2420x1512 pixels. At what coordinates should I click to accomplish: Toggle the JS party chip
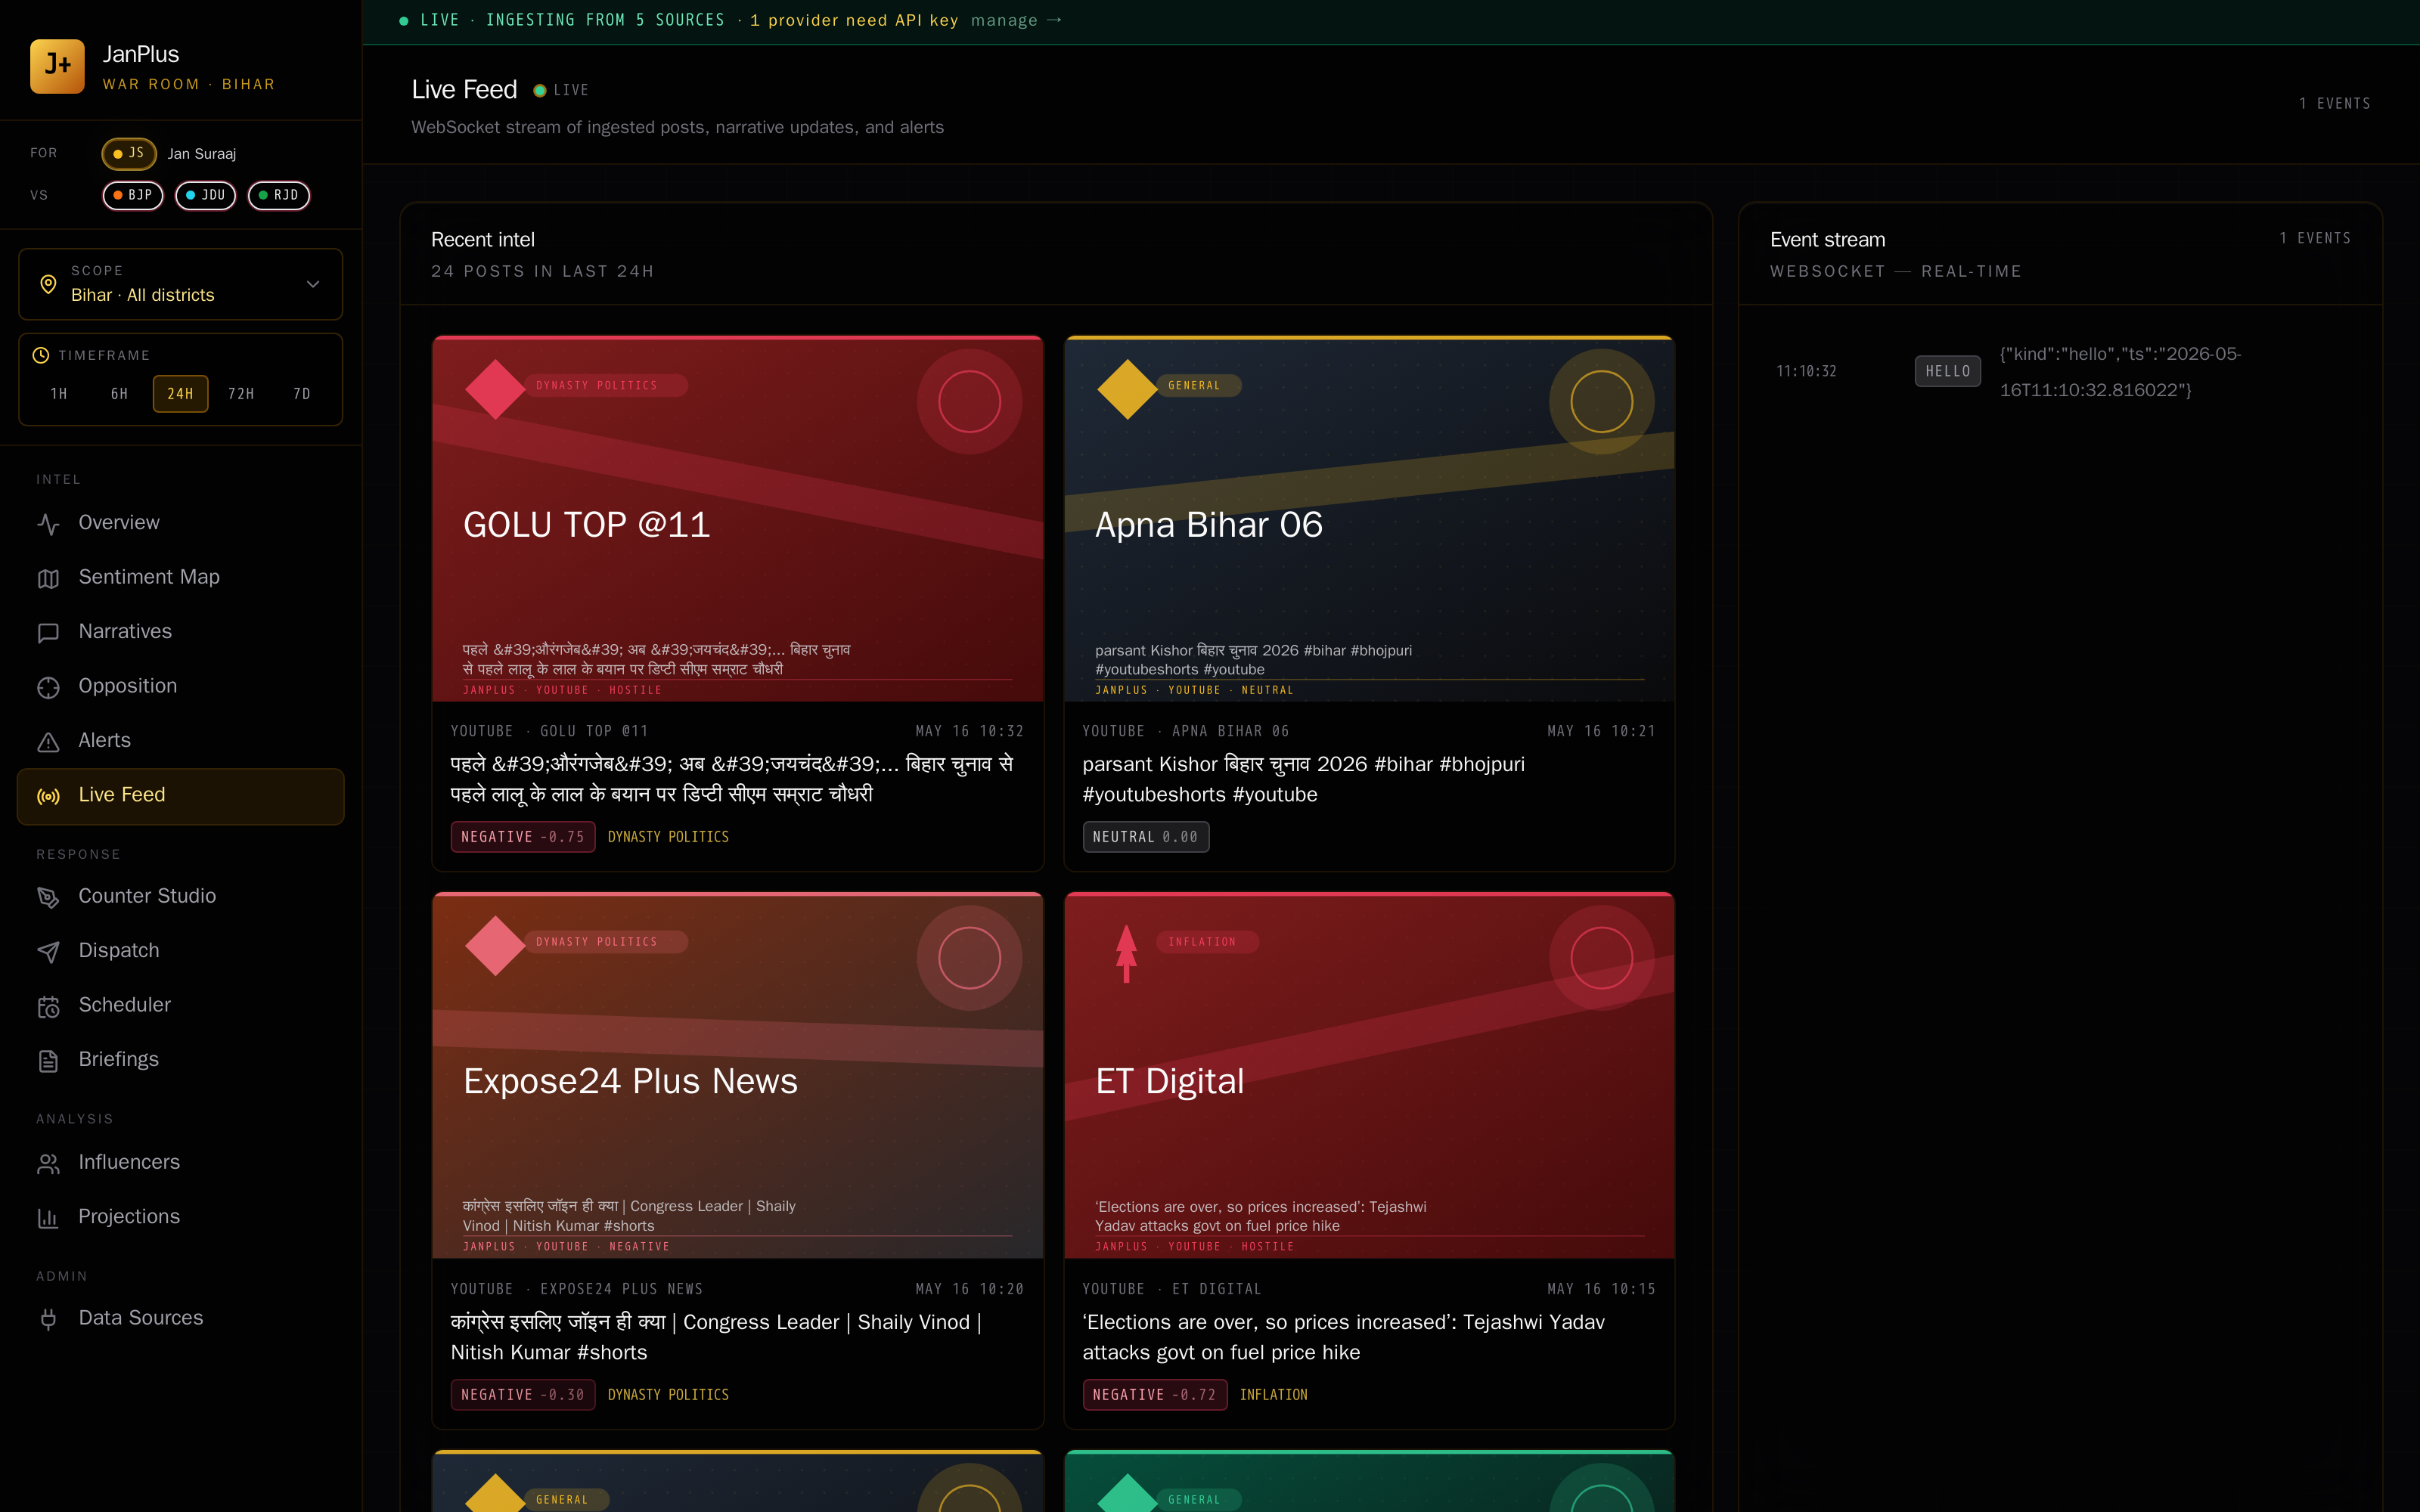[129, 153]
